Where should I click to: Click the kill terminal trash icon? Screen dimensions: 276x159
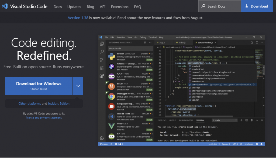pos(252,120)
